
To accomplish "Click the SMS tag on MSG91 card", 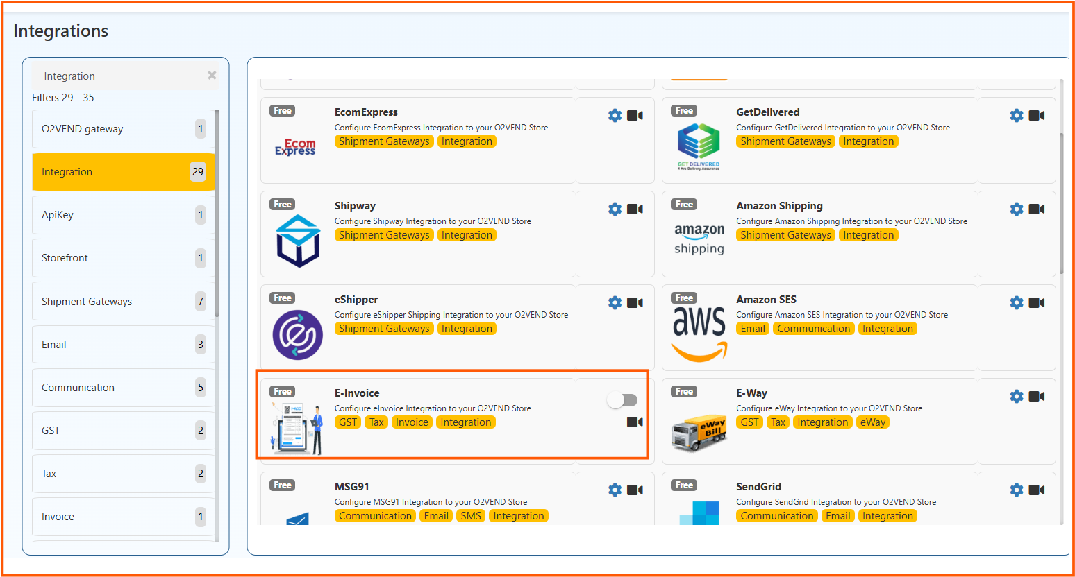I will click(x=471, y=516).
